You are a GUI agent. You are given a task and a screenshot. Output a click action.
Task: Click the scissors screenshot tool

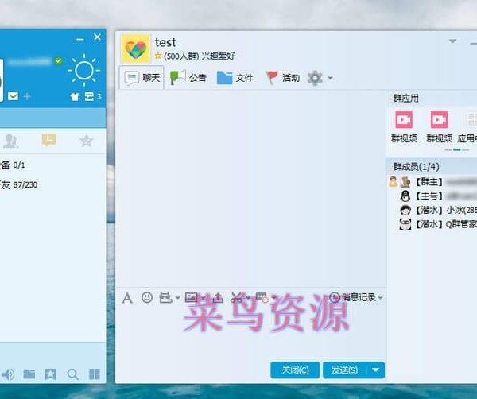(235, 297)
